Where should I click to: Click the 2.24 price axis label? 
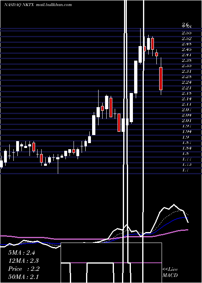coord(187,82)
